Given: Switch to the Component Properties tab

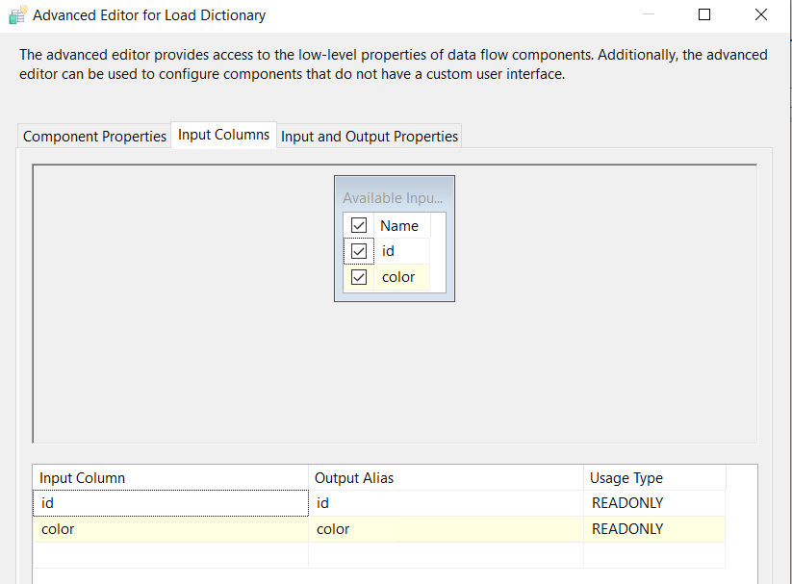Looking at the screenshot, I should point(94,137).
